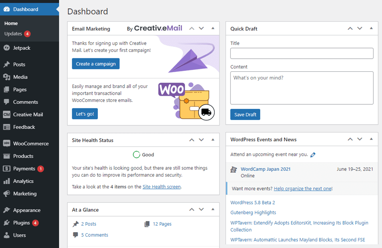Click the Appearance paintbrush icon
The height and width of the screenshot is (248, 382).
tap(7, 210)
